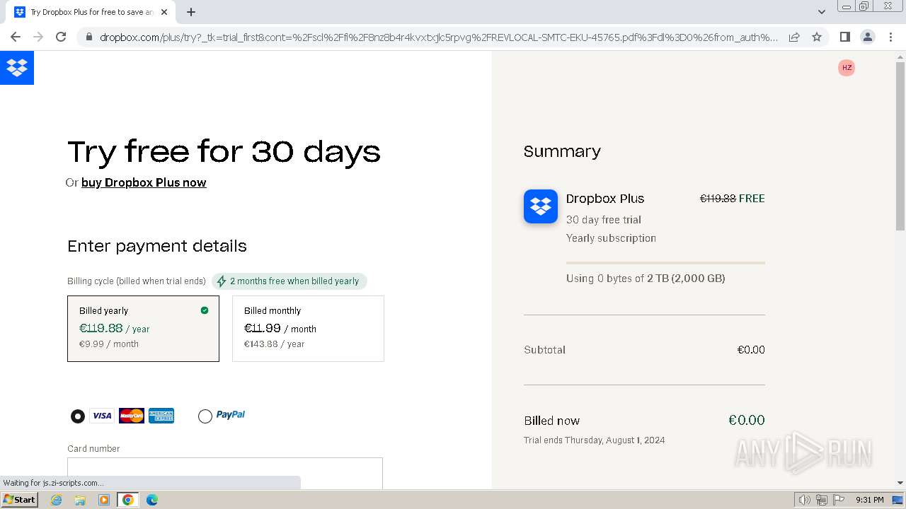Image resolution: width=906 pixels, height=509 pixels.
Task: Open the Chrome profile icon
Action: pyautogui.click(x=868, y=37)
